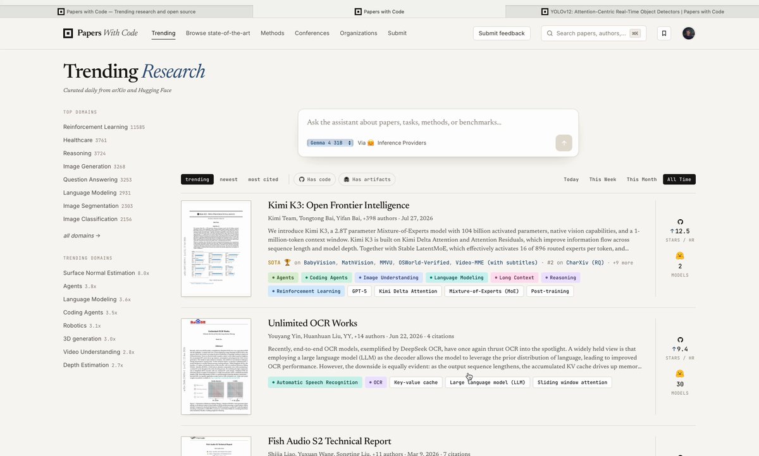Set the time range to This Week
The image size is (759, 456).
click(603, 179)
